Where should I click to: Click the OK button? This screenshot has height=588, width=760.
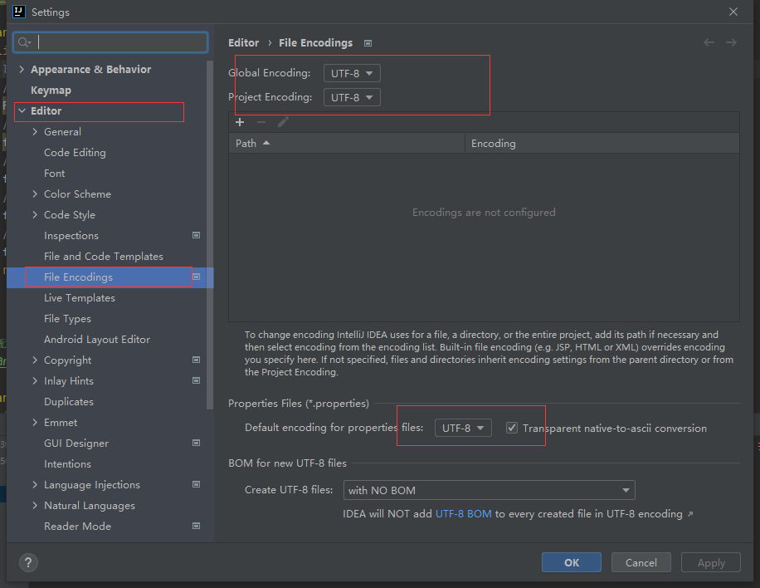point(572,562)
